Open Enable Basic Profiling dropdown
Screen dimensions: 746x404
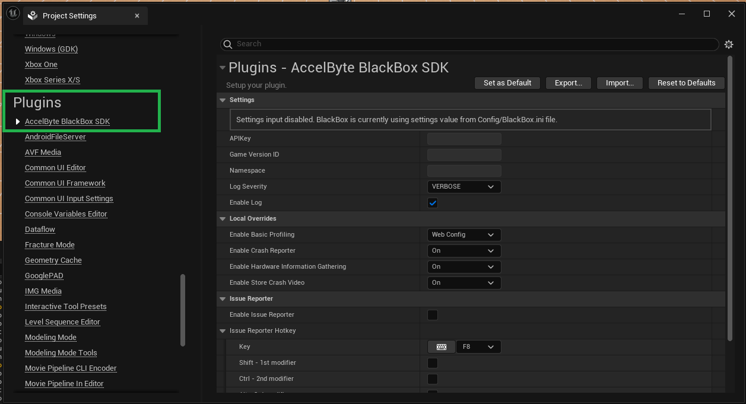pyautogui.click(x=464, y=235)
